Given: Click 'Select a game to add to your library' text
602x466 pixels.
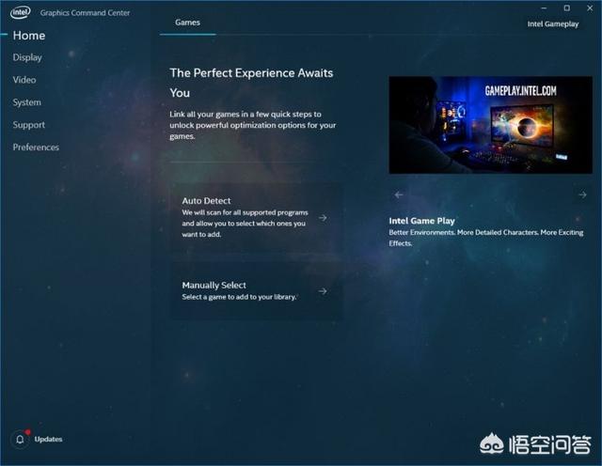Looking at the screenshot, I should [239, 297].
